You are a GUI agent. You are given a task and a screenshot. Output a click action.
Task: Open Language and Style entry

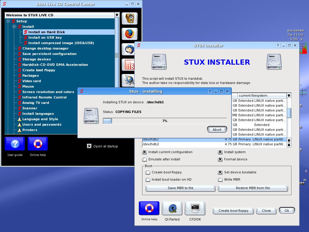click(40, 119)
